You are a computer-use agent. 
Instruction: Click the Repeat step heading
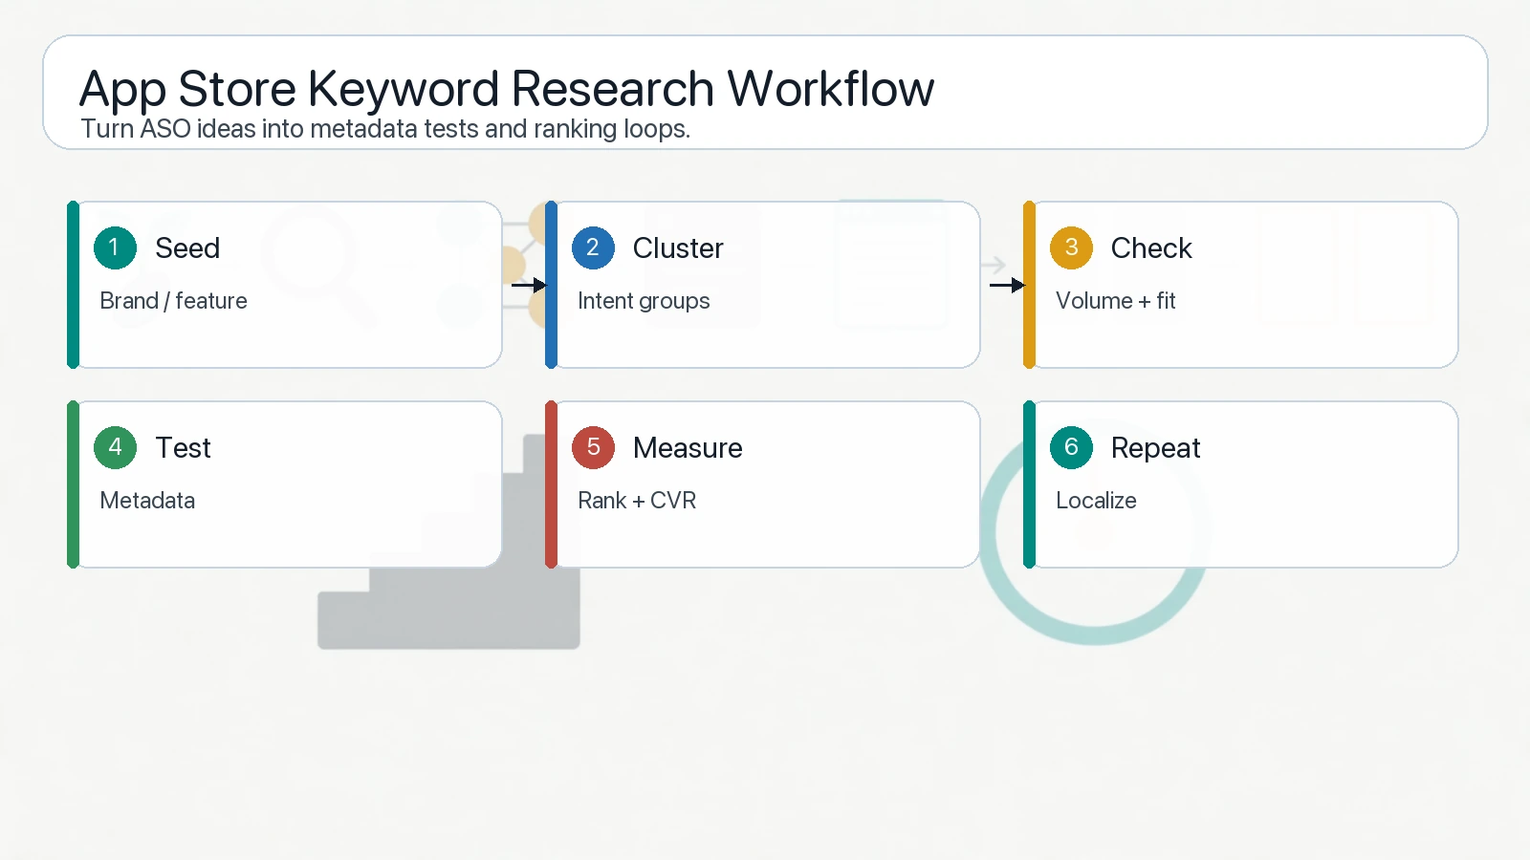tap(1154, 448)
